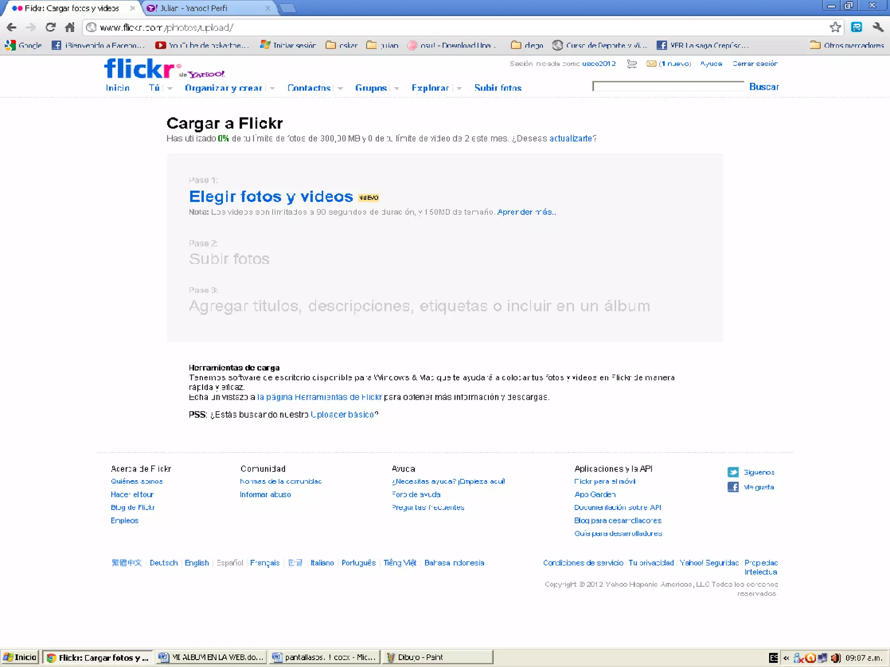This screenshot has width=890, height=667.
Task: Open the Chrome wrench settings menu
Action: pos(877,27)
